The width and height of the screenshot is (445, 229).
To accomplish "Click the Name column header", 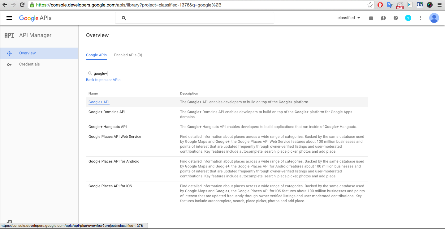I will coord(93,93).
